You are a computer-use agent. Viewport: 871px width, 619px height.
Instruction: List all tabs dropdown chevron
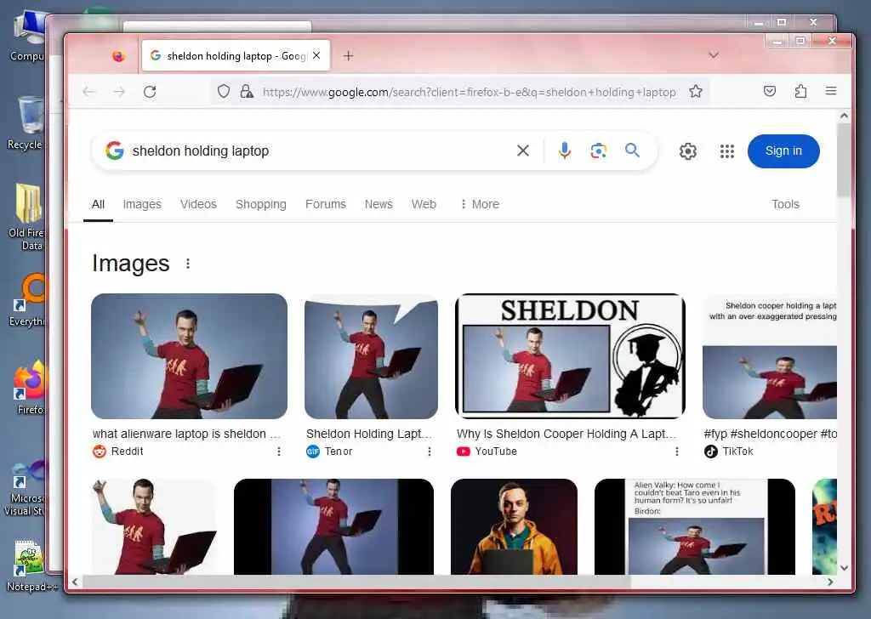pos(714,55)
